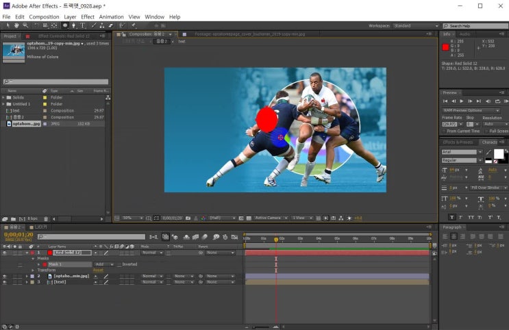This screenshot has width=509, height=330.
Task: Click the current timecode 0;00;01;20
Action: tap(18, 234)
